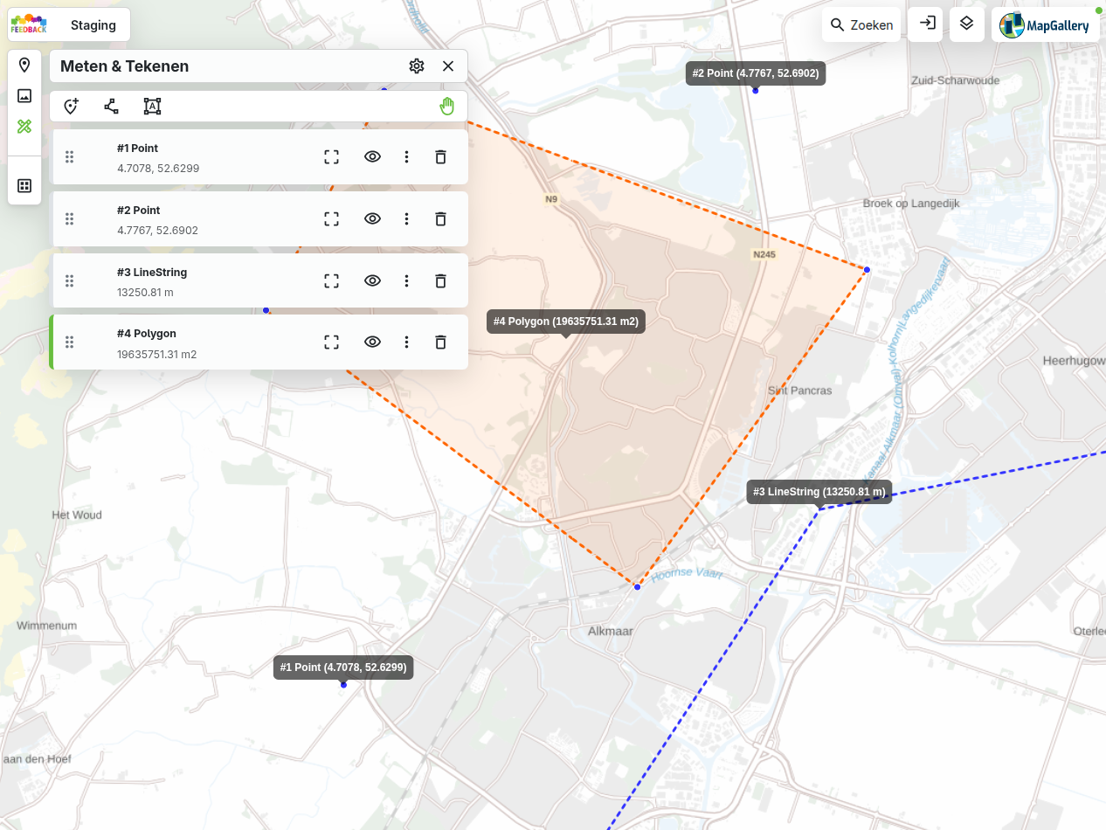
Task: Hide the #1 Point feature
Action: (x=373, y=157)
